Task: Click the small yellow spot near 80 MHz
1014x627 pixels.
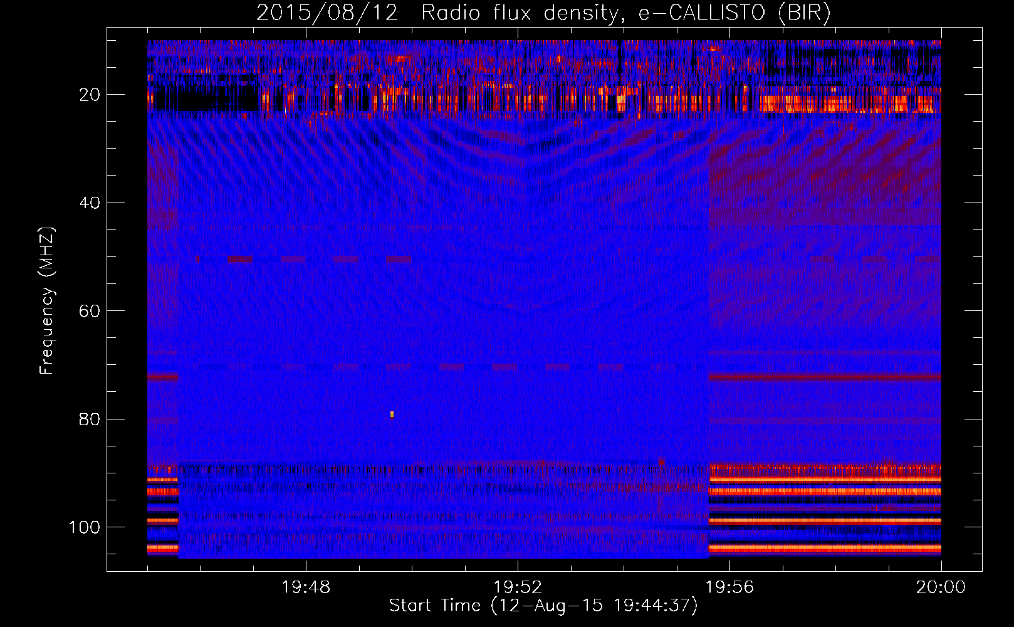Action: click(x=392, y=414)
